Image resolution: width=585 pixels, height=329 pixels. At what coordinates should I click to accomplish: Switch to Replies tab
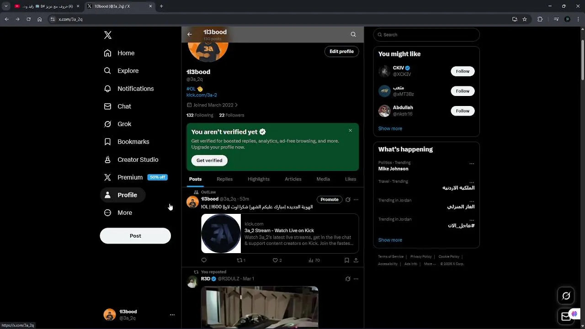(224, 179)
